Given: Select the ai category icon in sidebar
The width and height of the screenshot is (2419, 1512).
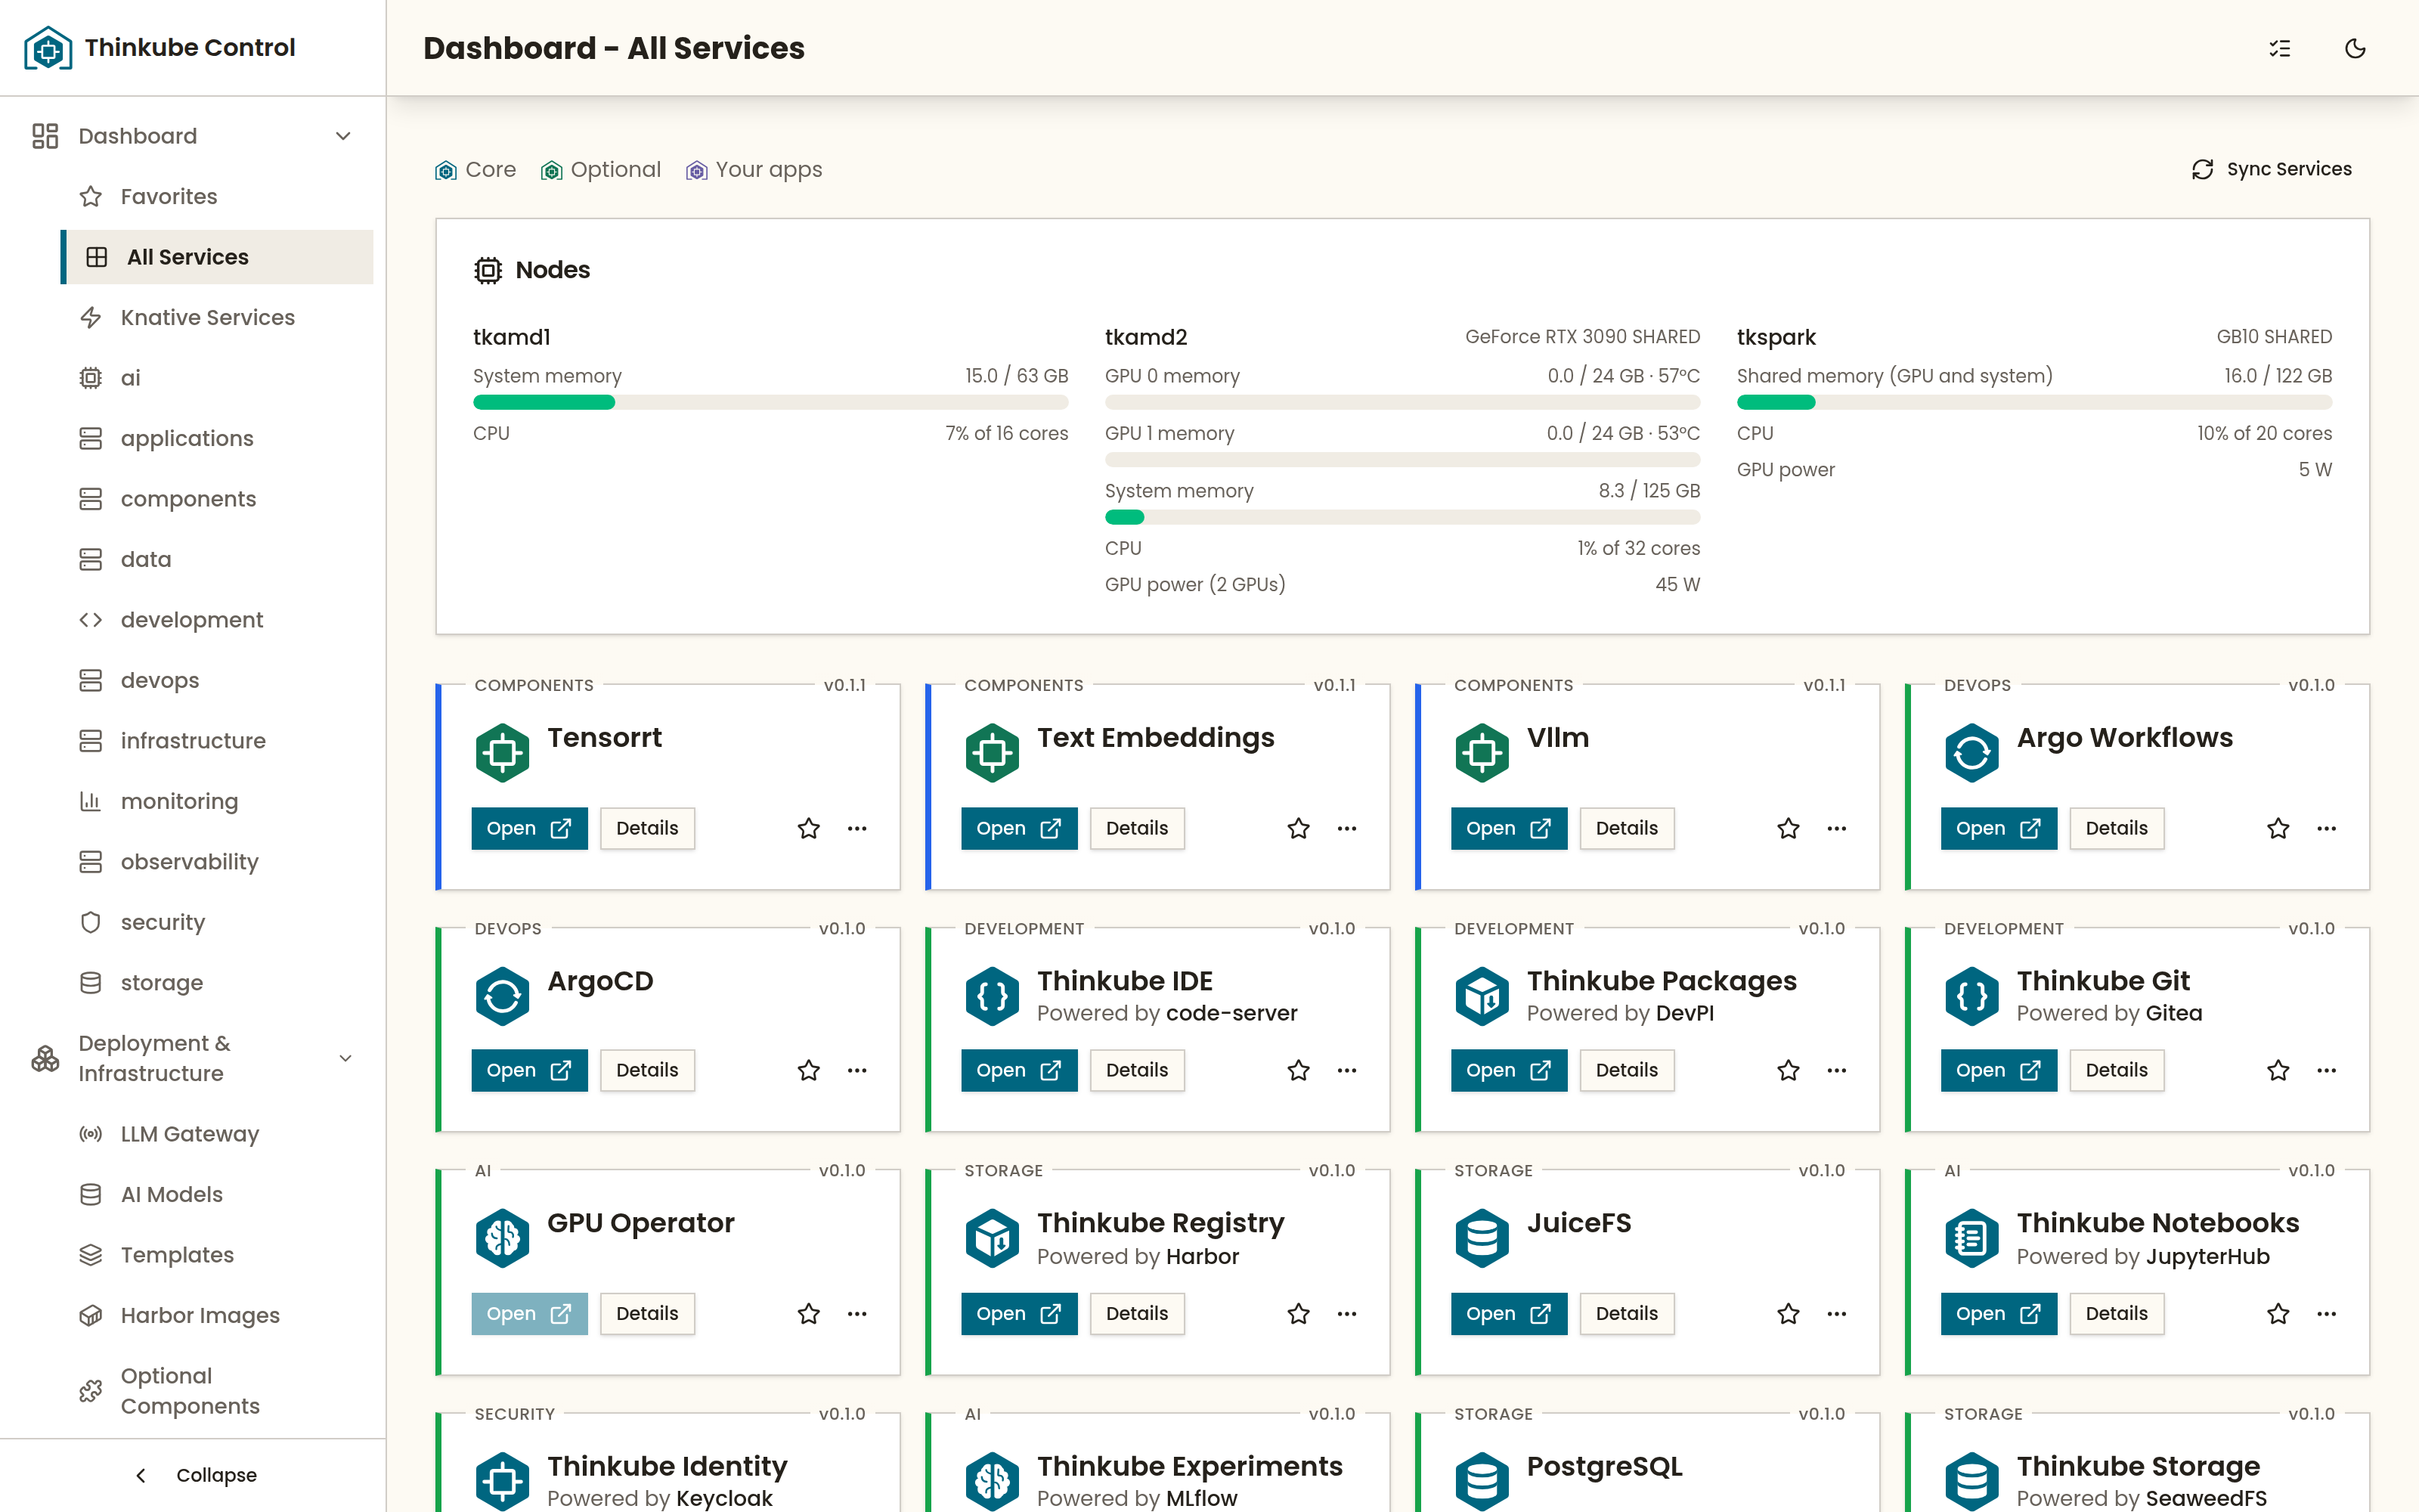Looking at the screenshot, I should 91,378.
